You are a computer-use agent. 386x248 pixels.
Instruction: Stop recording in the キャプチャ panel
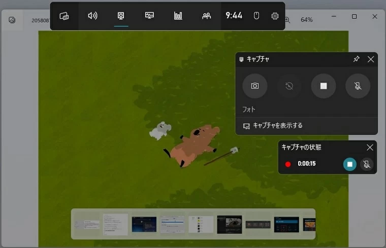pos(324,86)
